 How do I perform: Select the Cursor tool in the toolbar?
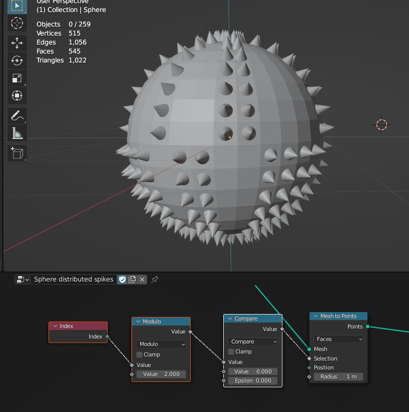[17, 23]
